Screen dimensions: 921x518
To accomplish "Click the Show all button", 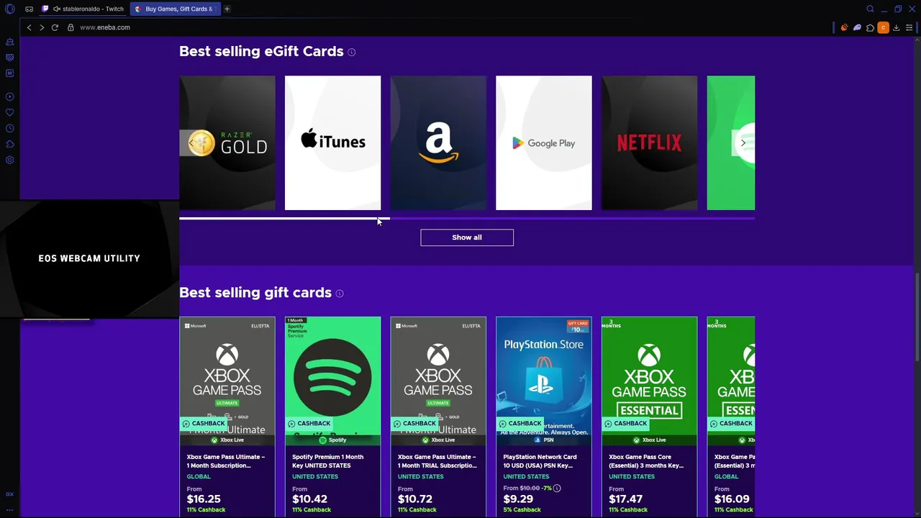I will (467, 237).
